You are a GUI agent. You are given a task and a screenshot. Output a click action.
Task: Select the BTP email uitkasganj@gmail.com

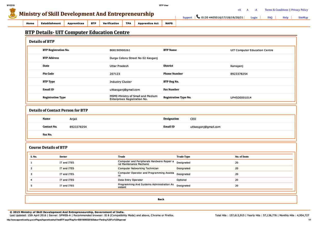tap(125, 90)
